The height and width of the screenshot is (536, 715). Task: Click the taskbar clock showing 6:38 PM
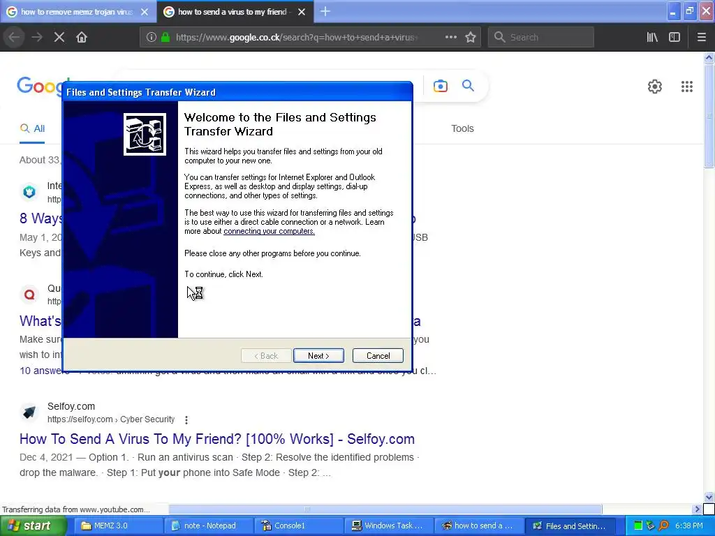click(689, 526)
